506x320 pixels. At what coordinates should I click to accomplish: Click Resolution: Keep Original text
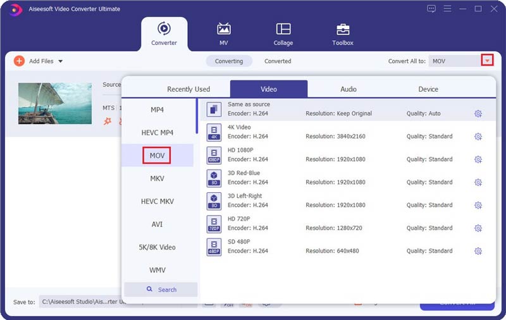[338, 113]
